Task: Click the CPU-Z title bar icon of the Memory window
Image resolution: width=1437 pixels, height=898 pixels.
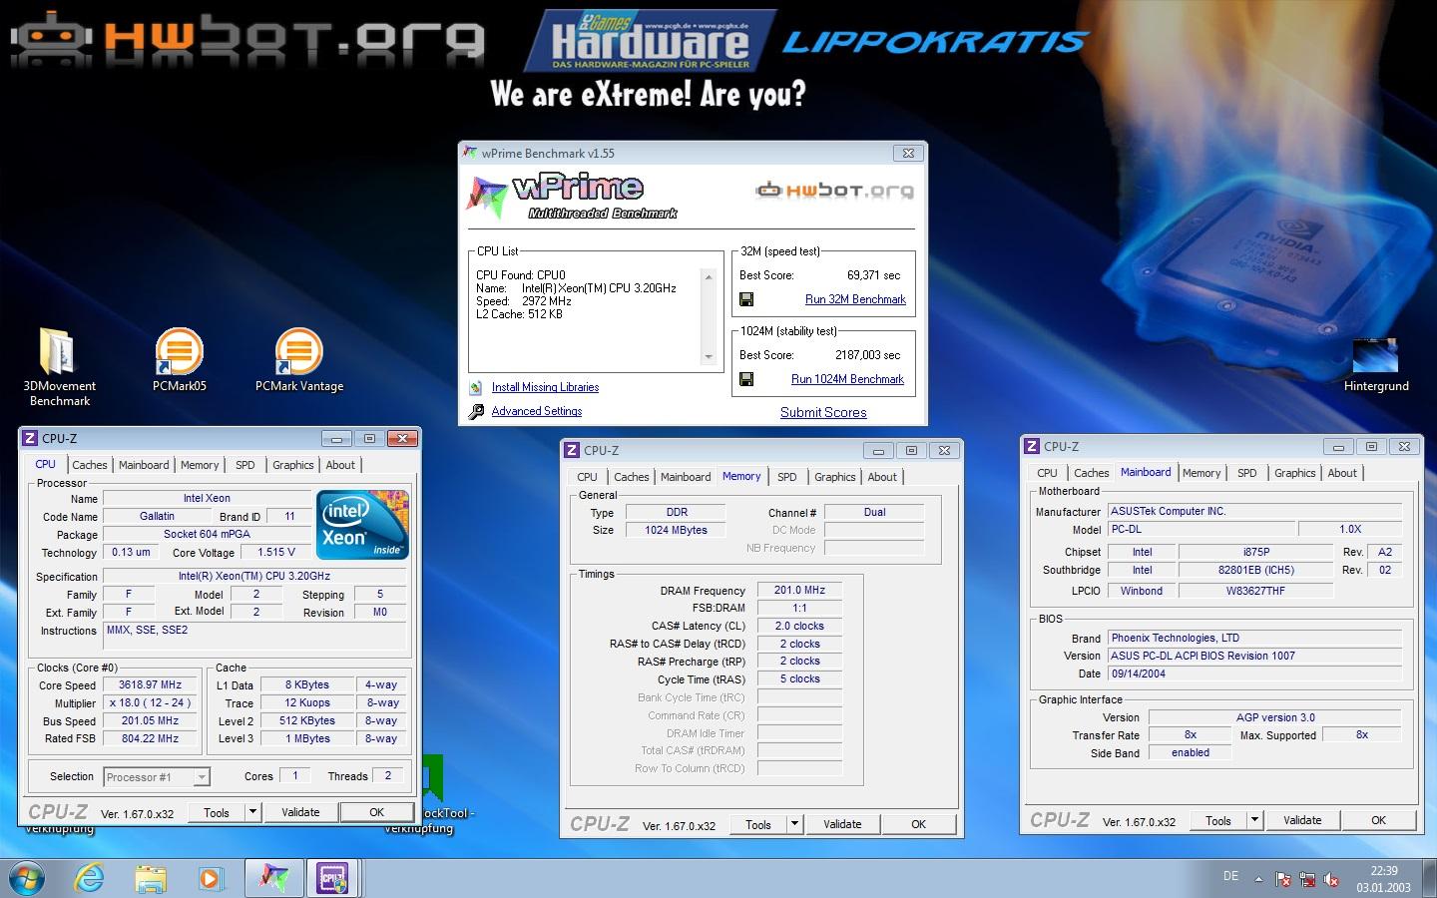Action: (572, 450)
